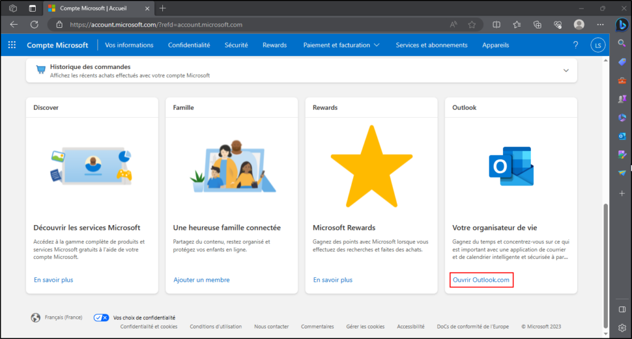This screenshot has height=339, width=632.
Task: Open the tab actions menu icon
Action: click(32, 8)
